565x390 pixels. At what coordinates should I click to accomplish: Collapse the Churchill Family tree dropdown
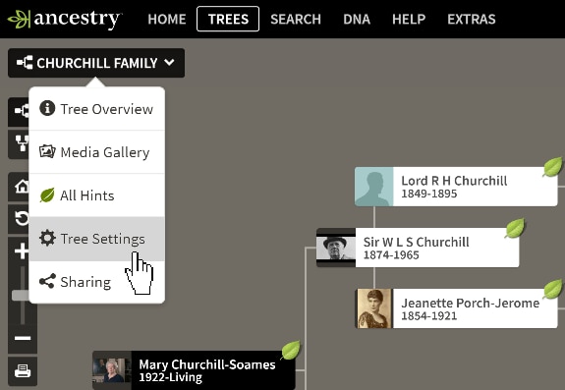[96, 63]
